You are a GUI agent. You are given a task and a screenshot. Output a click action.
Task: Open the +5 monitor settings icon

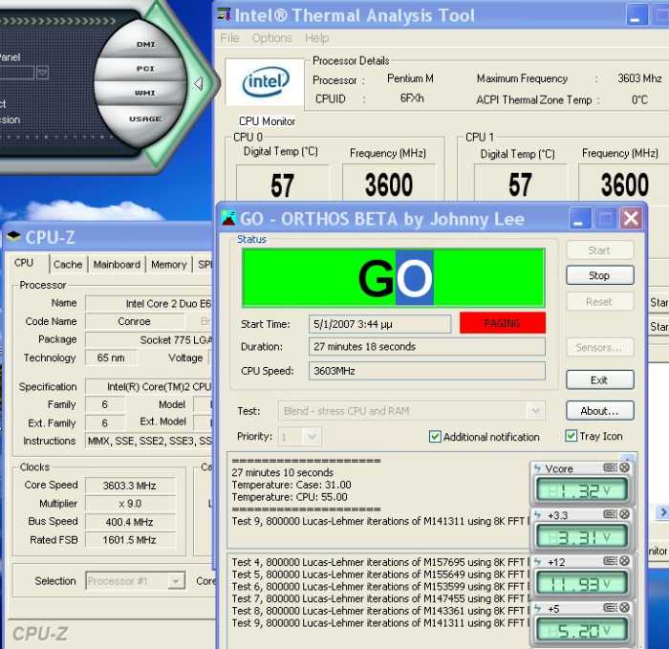coord(610,608)
